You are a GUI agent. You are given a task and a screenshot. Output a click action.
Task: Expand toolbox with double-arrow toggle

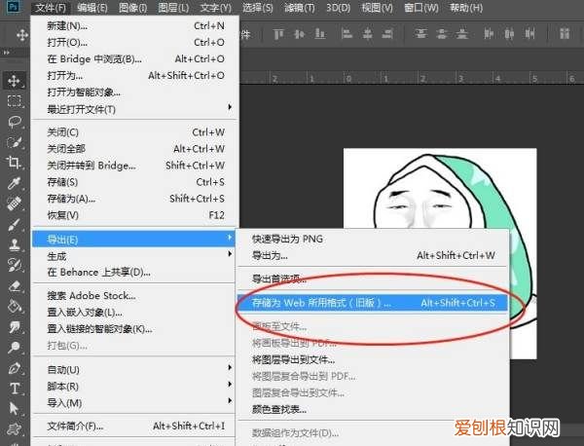(7, 53)
